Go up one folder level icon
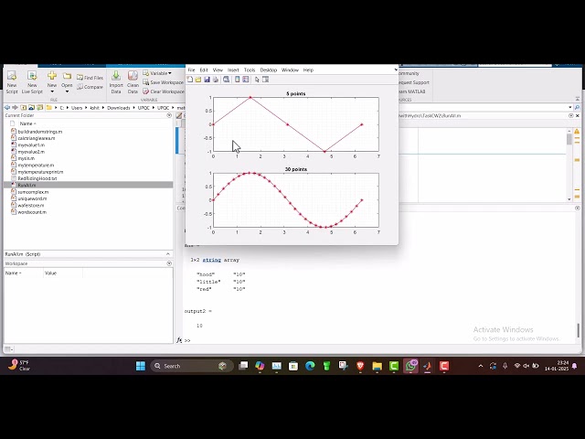This screenshot has width=585, height=439. pos(24,108)
